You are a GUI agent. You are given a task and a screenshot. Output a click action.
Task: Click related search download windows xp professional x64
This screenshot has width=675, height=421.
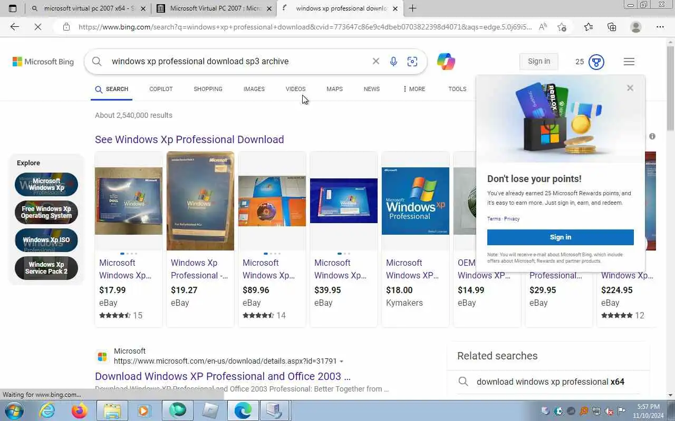551,382
